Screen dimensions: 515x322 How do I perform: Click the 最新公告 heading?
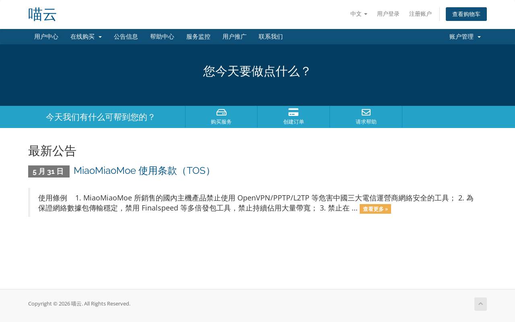pos(52,151)
